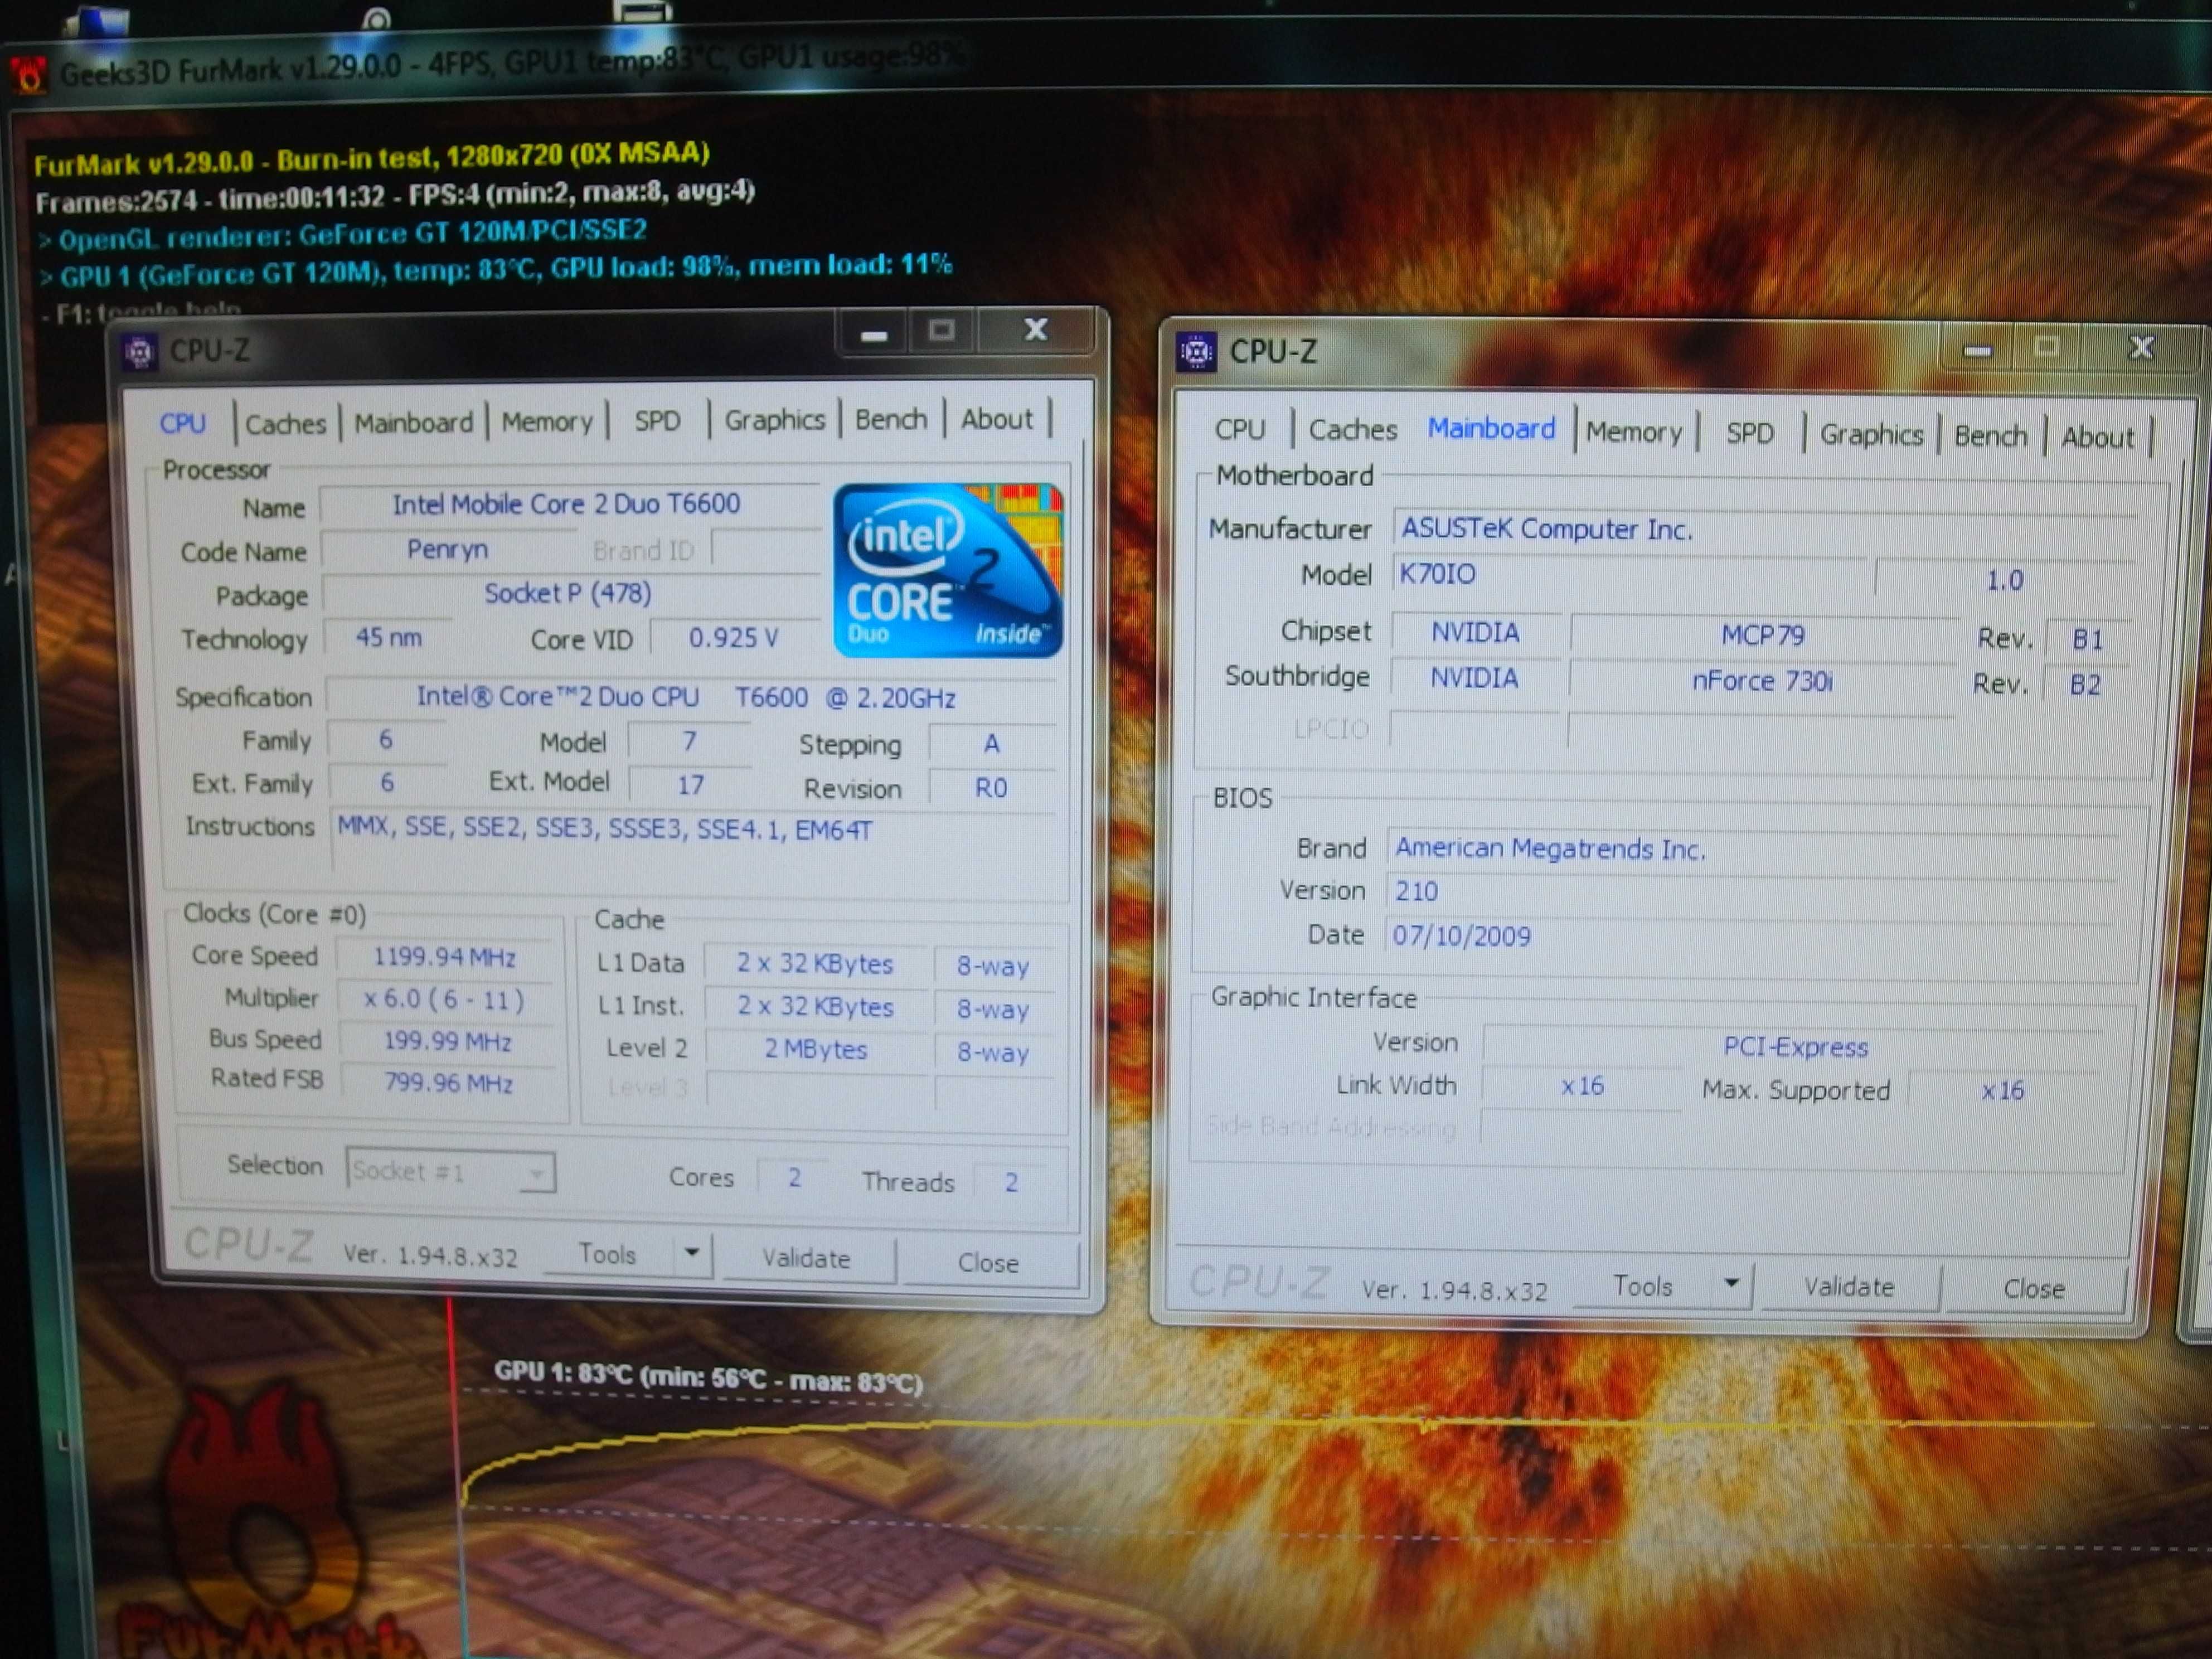Click processor name Intel Mobile Core 2 Duo T6600
This screenshot has width=2212, height=1659.
(567, 504)
